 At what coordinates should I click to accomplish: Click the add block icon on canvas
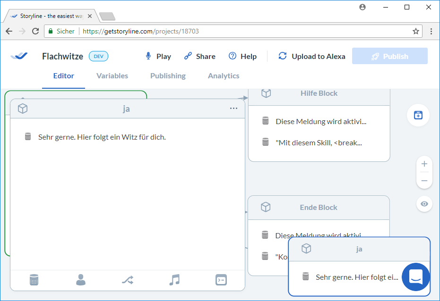[418, 115]
